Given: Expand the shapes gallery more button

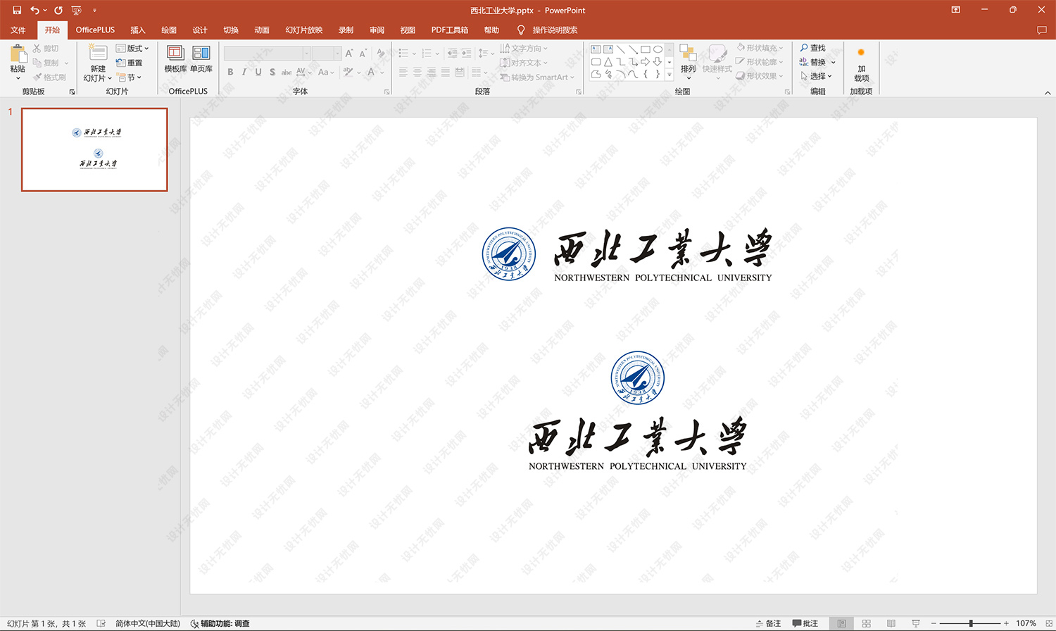Looking at the screenshot, I should pos(670,75).
